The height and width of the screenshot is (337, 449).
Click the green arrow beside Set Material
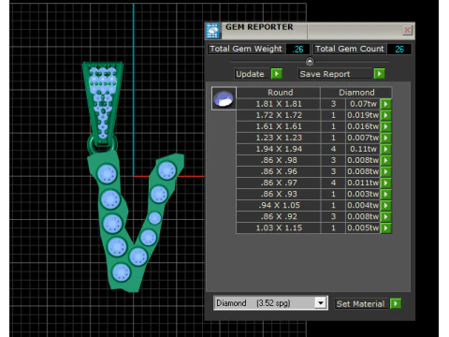pos(396,303)
